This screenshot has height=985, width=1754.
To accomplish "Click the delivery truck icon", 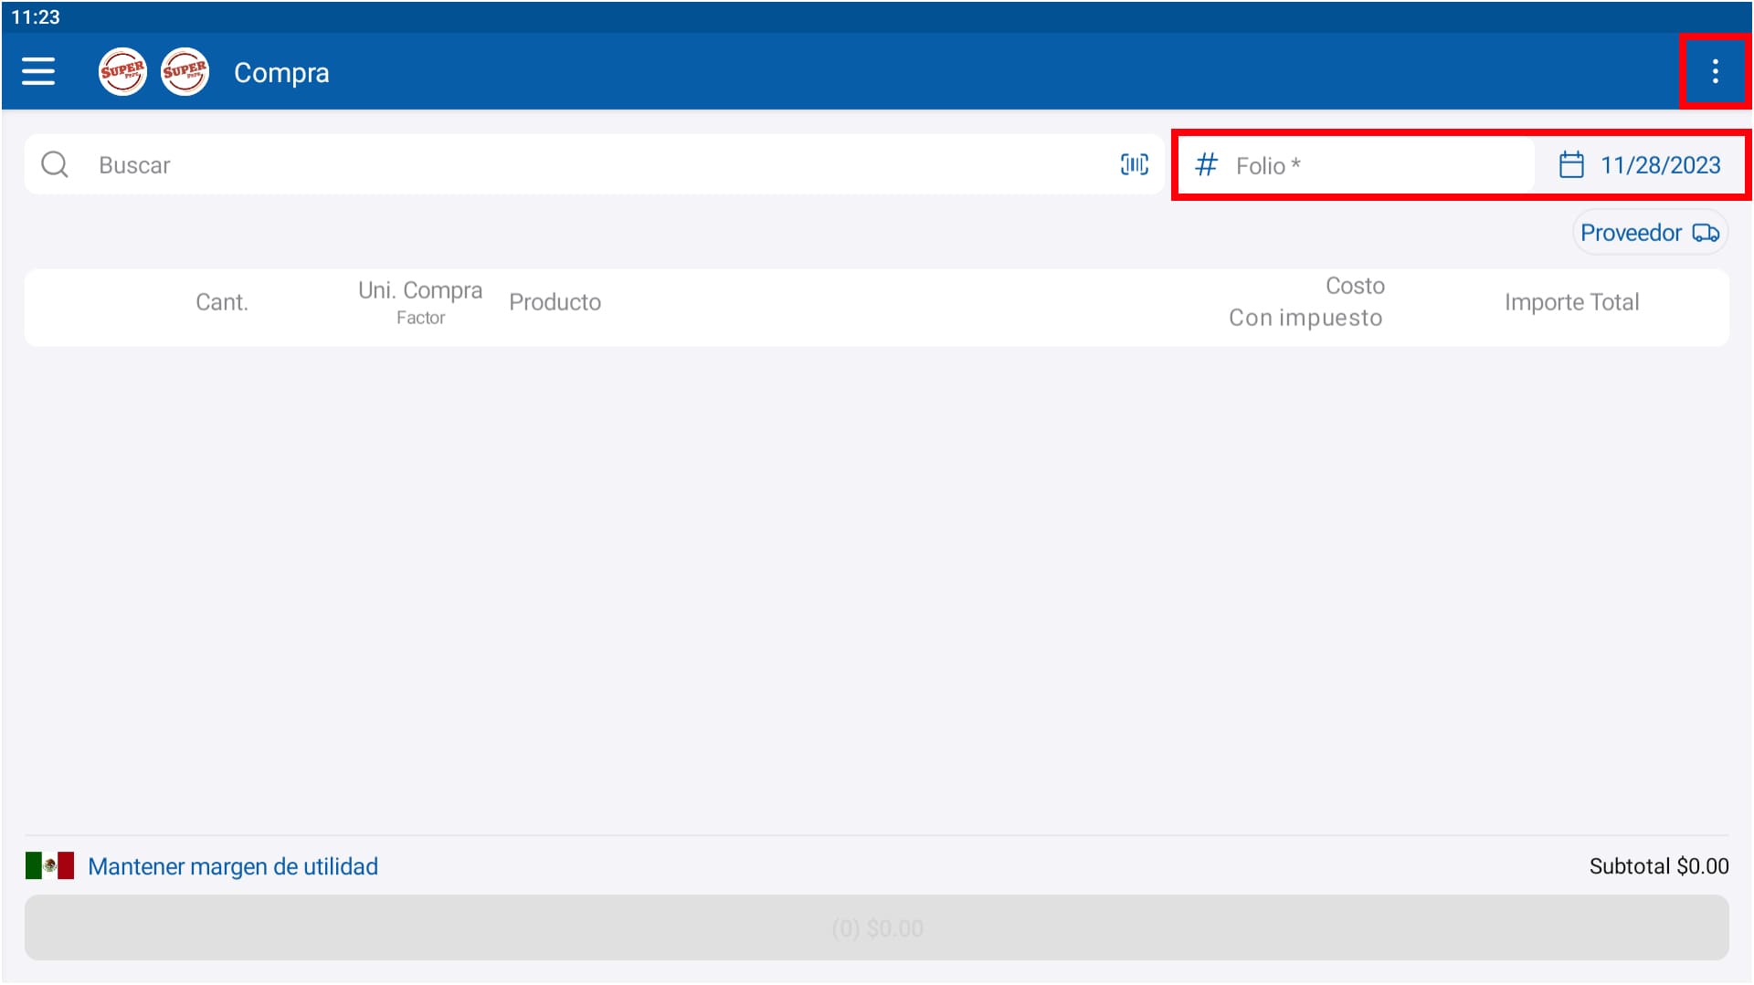I will [1705, 233].
